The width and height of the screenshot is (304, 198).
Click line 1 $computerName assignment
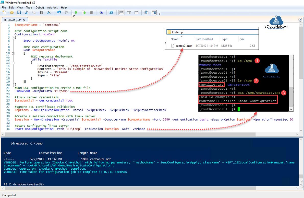tap(38, 25)
